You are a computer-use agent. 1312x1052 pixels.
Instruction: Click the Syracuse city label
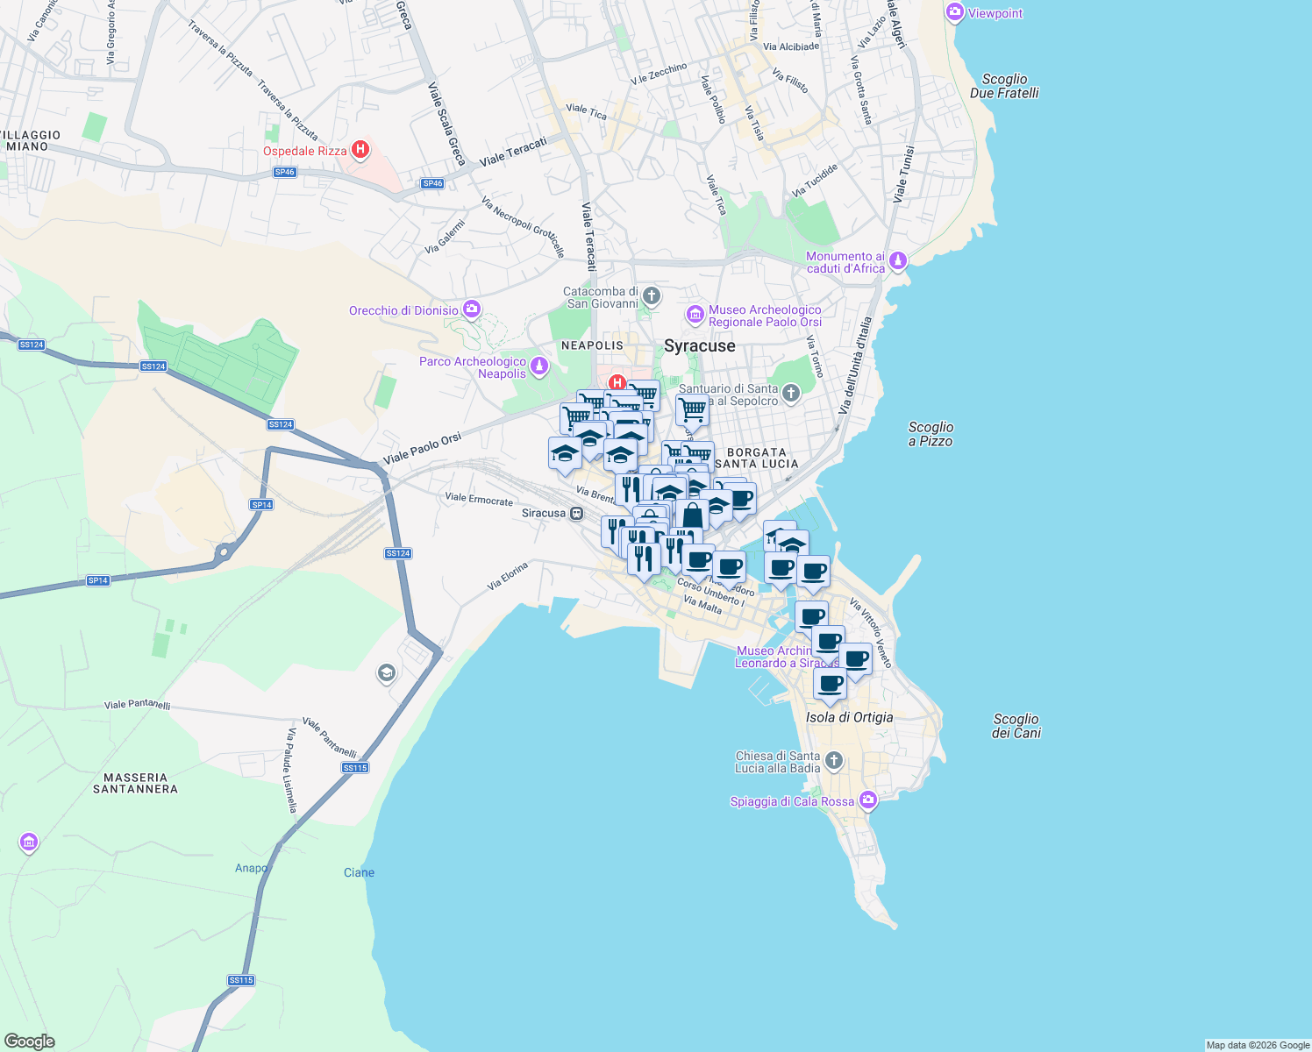(702, 346)
